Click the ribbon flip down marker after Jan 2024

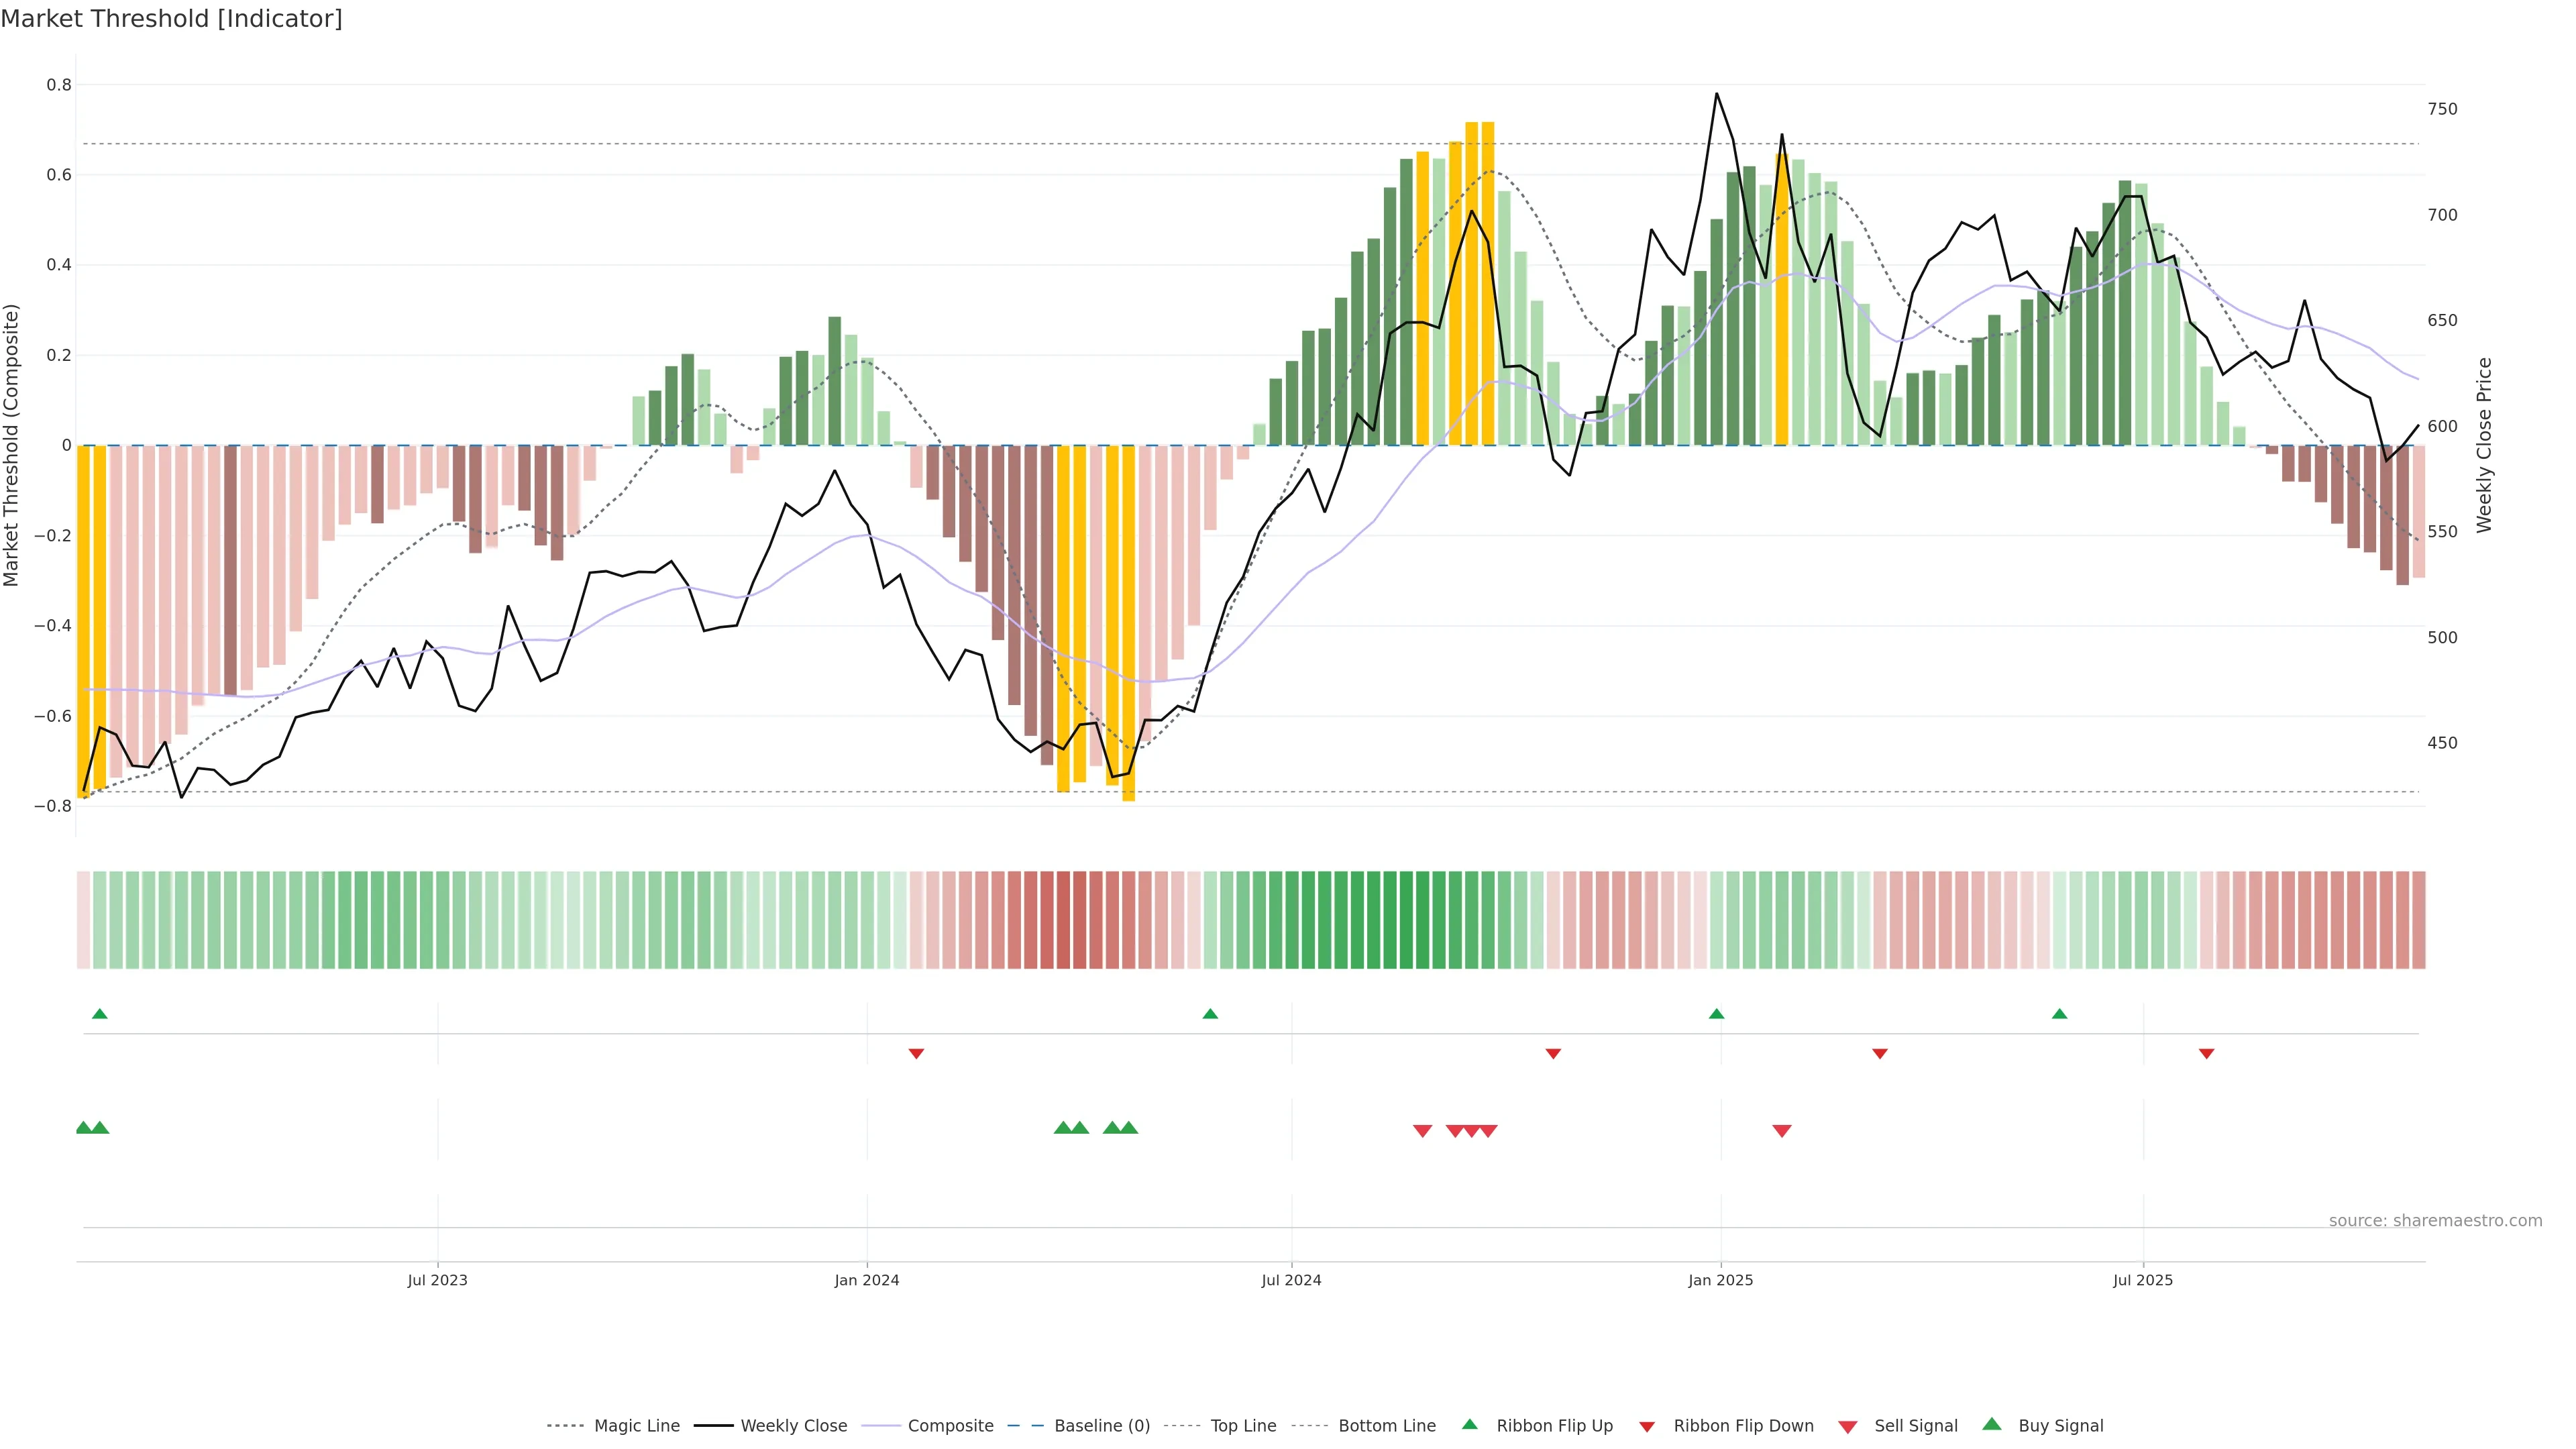tap(916, 1054)
